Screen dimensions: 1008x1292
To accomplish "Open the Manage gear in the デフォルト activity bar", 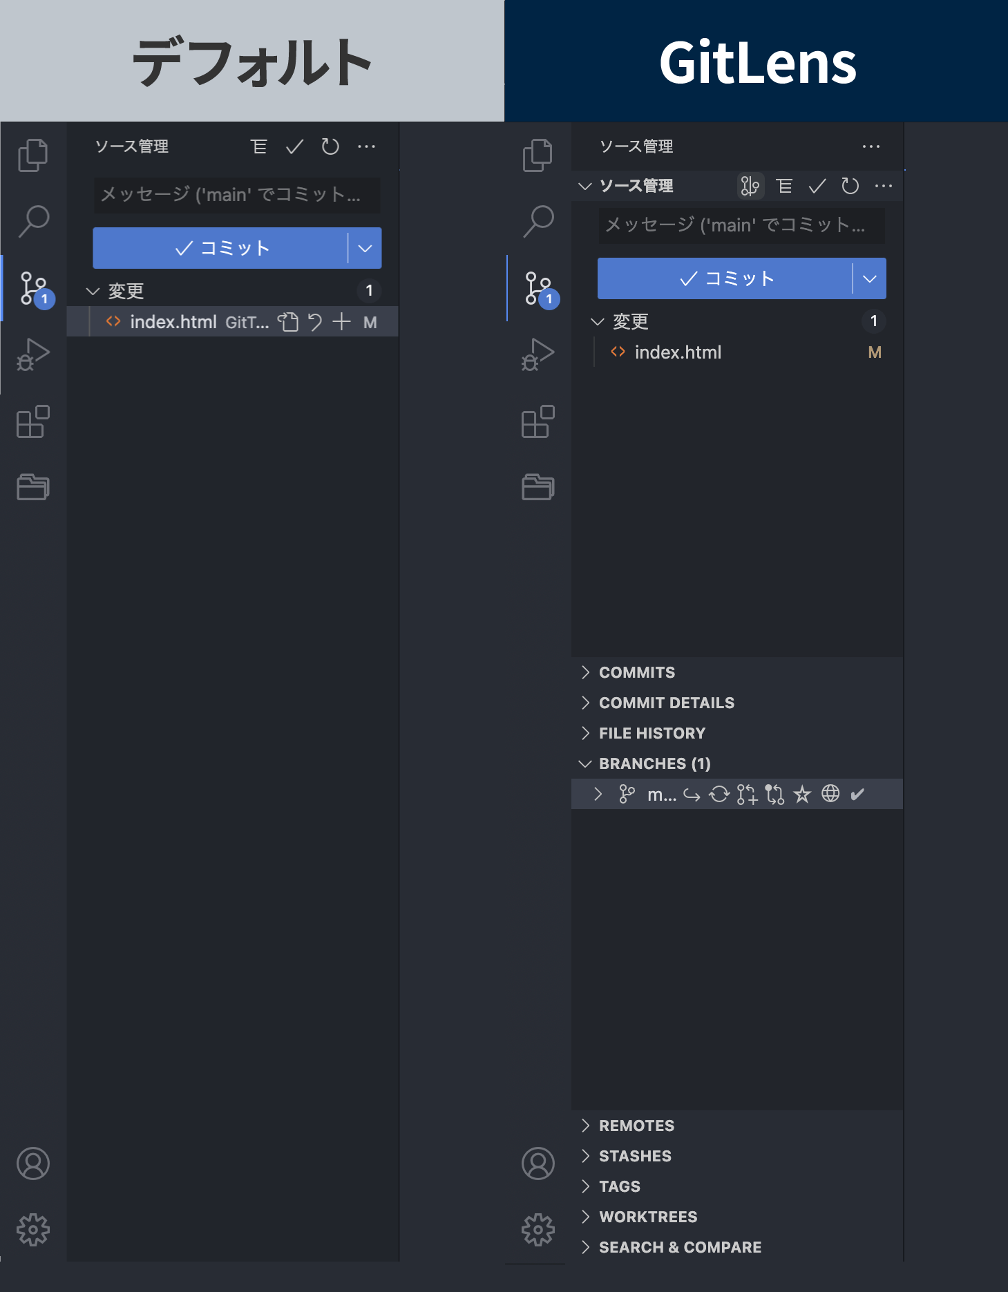I will (x=33, y=1230).
